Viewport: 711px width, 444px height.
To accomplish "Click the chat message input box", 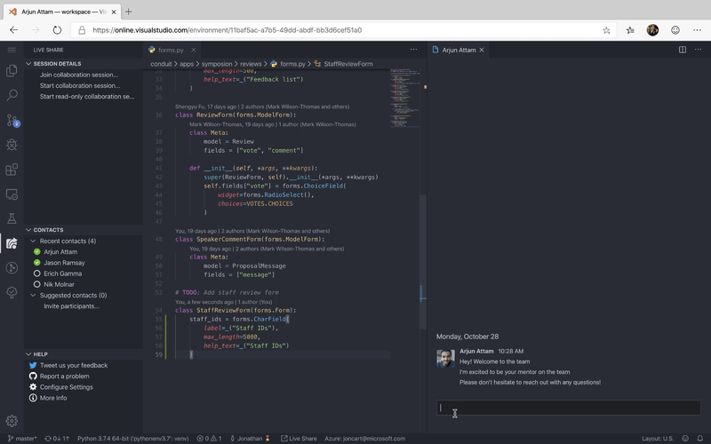I will tap(569, 408).
